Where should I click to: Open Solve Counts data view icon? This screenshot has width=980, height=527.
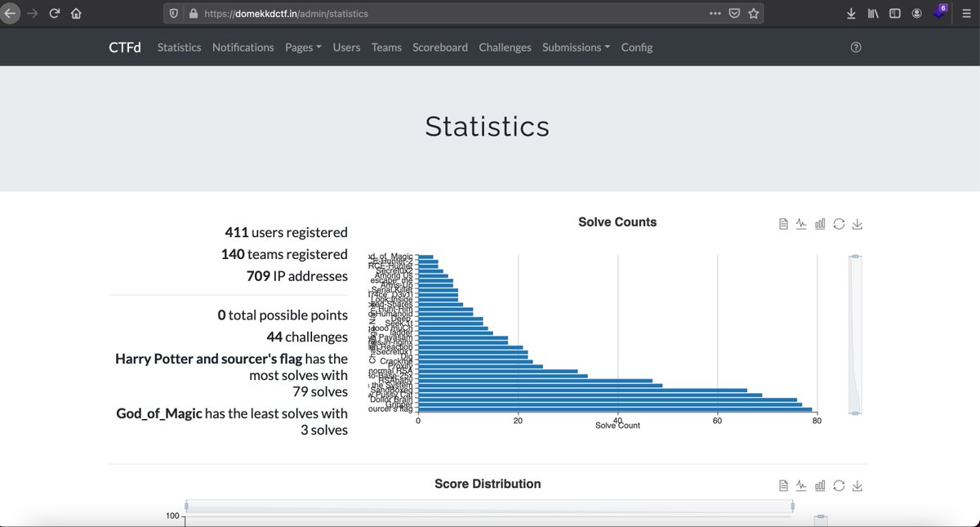(783, 224)
